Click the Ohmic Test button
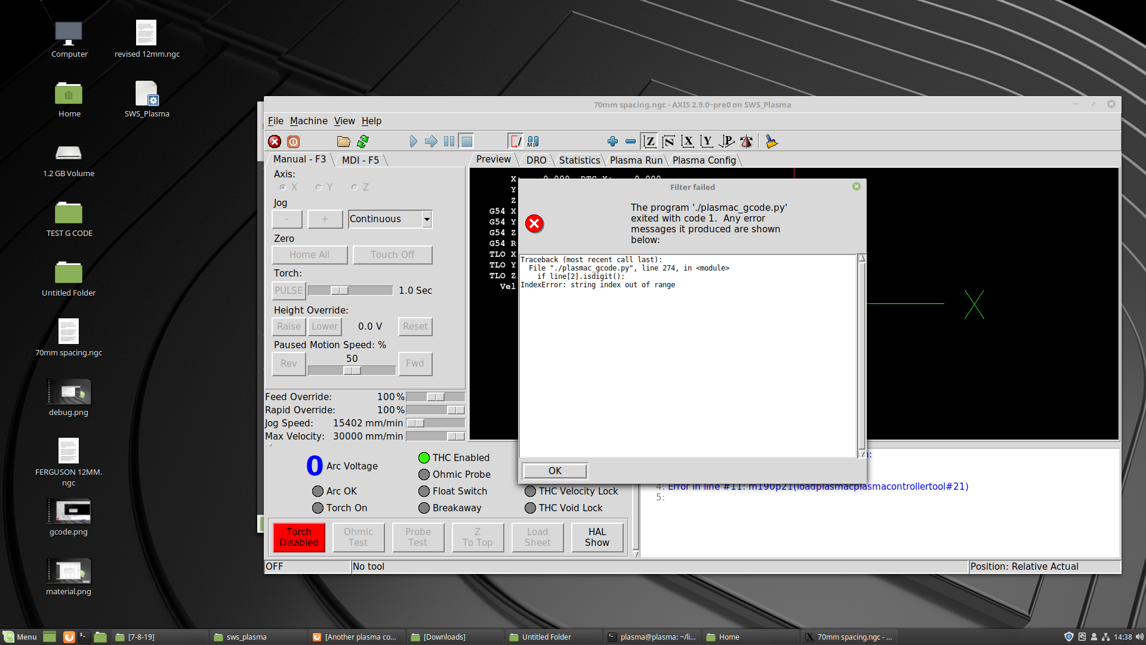1146x645 pixels. 358,537
